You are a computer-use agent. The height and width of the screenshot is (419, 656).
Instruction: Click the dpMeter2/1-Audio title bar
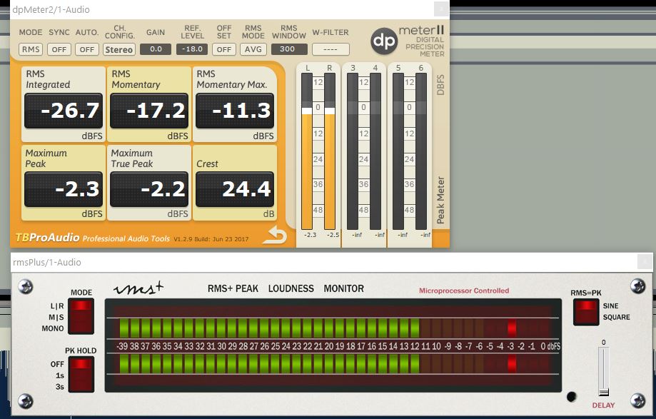click(230, 9)
